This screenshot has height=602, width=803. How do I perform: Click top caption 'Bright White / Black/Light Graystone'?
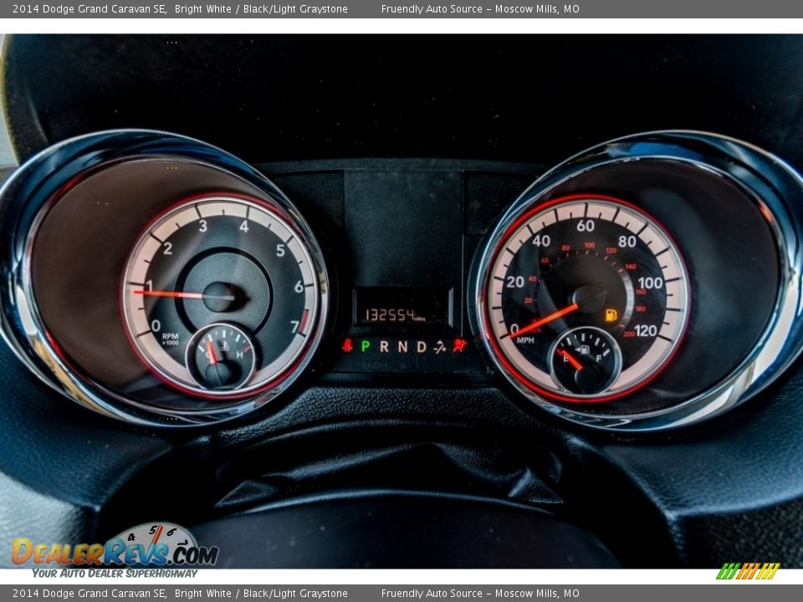click(261, 9)
